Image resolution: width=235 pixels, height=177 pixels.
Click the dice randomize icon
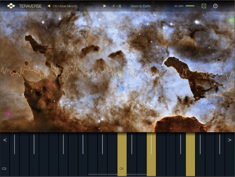click(204, 6)
